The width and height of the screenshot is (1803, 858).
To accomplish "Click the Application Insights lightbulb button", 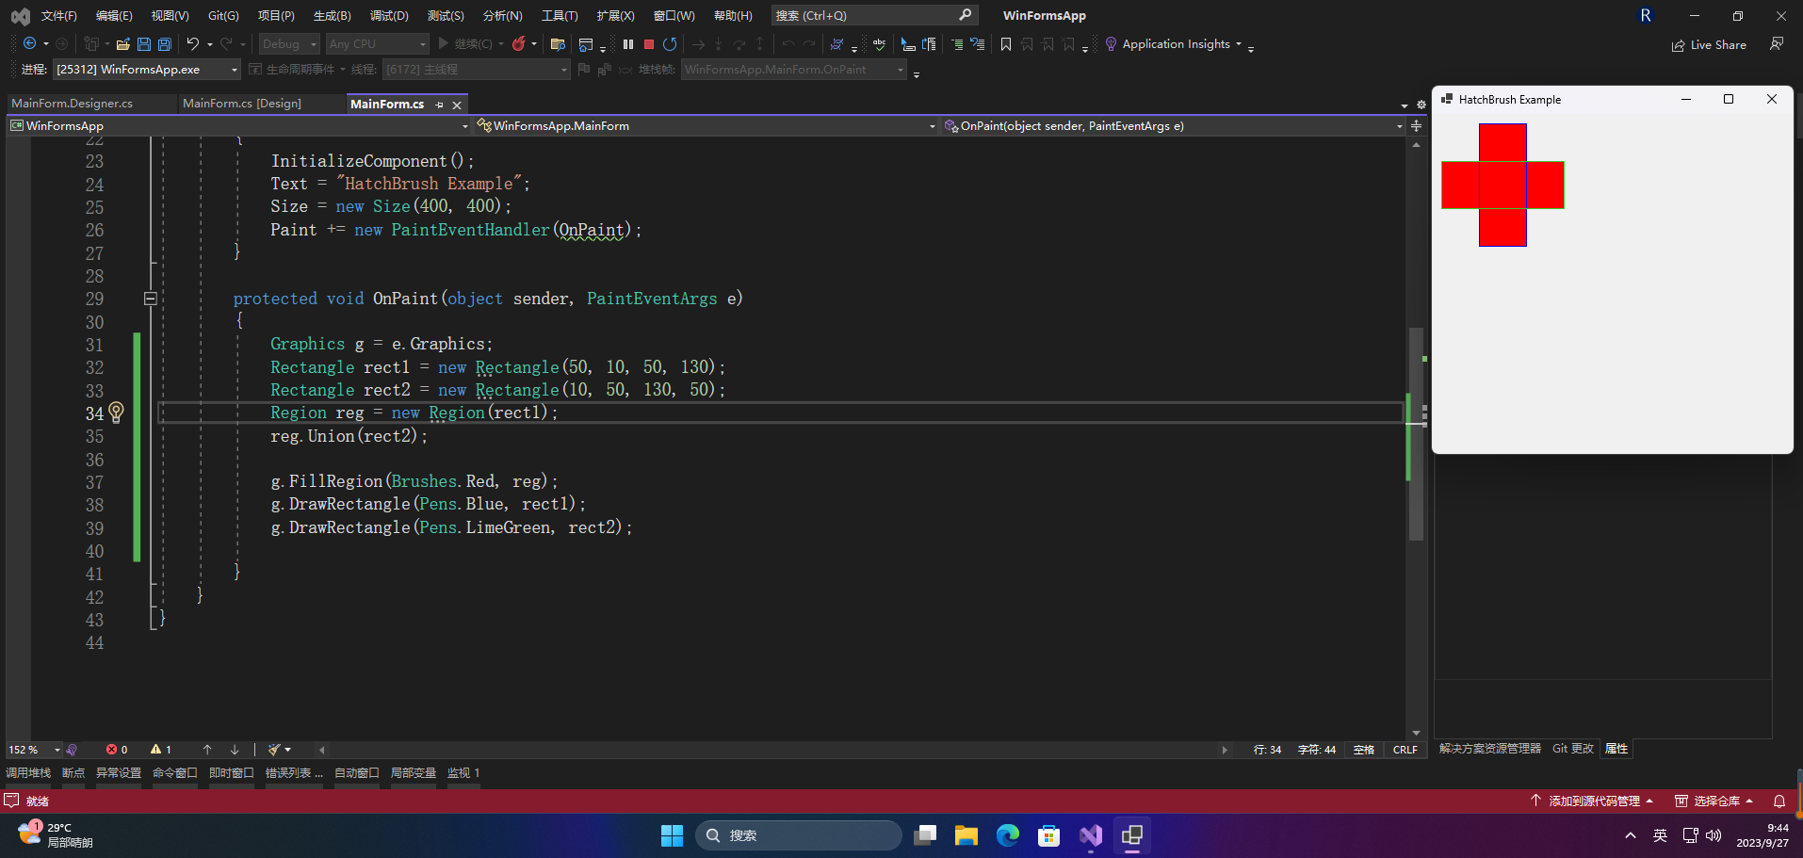I will pyautogui.click(x=1173, y=43).
